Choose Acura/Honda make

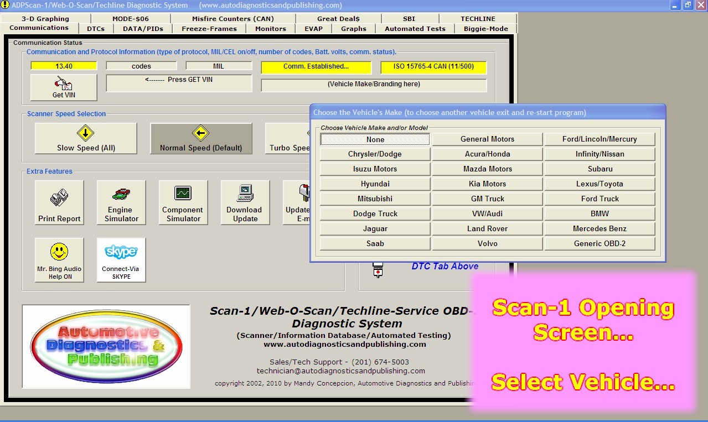click(x=488, y=154)
